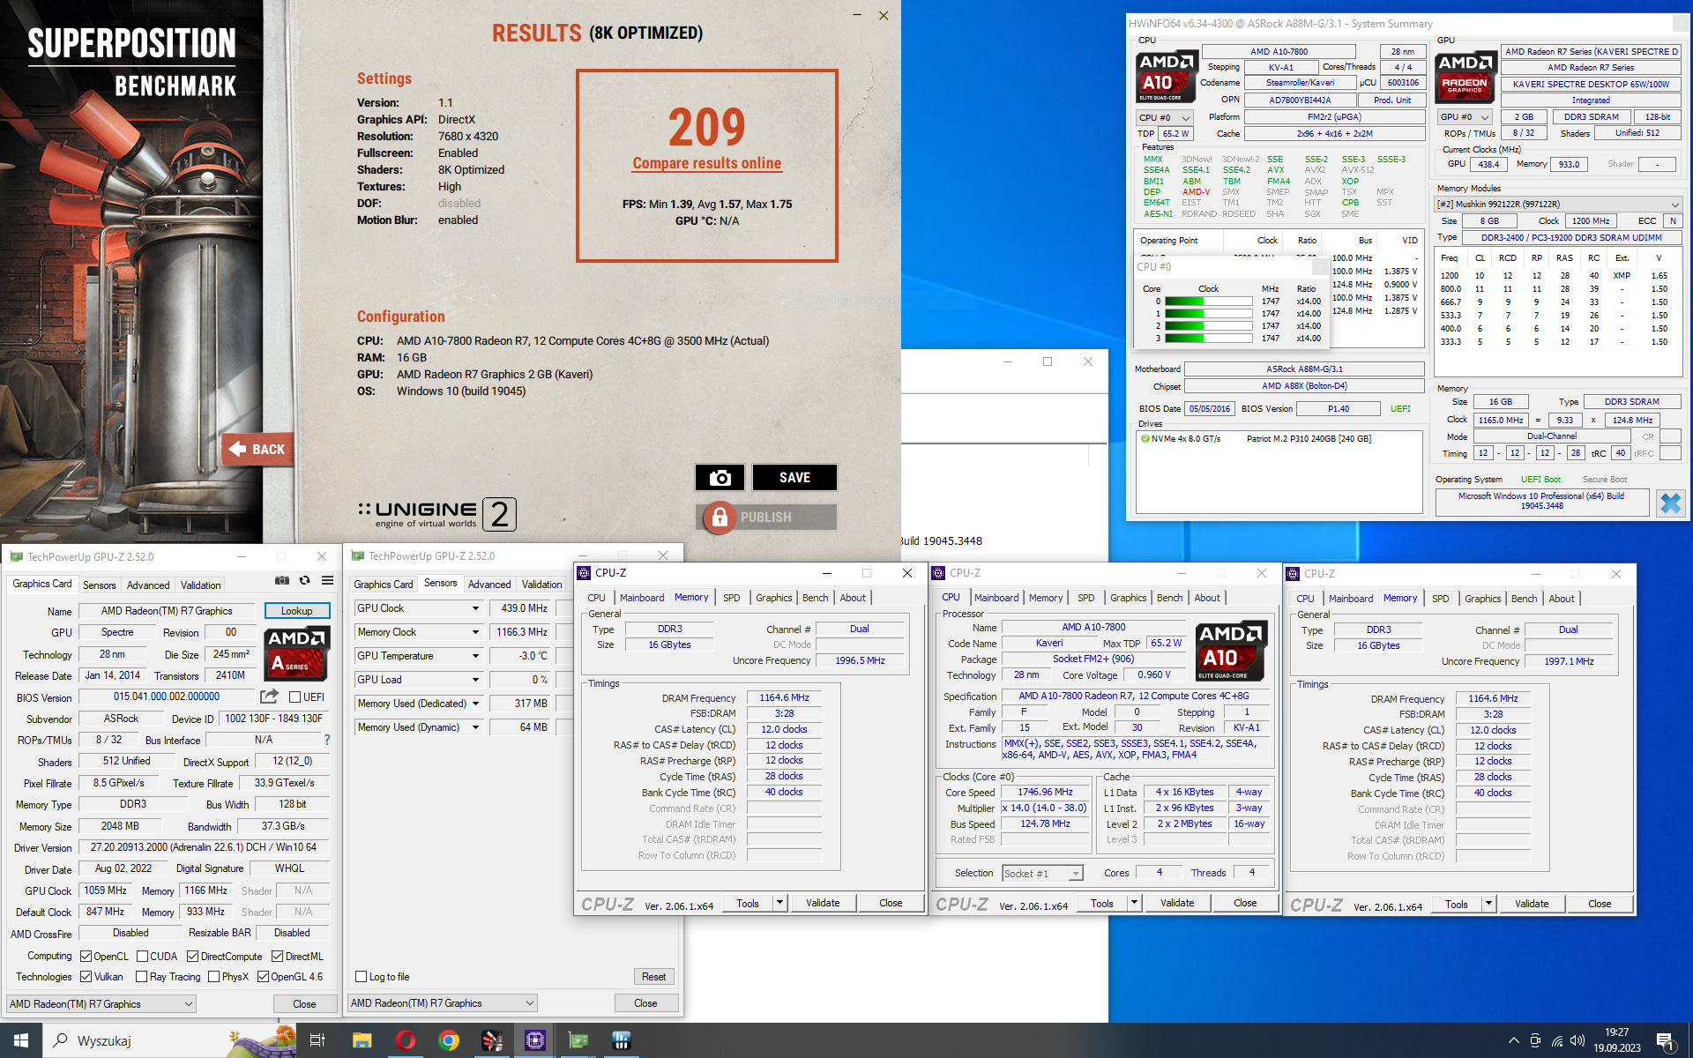The height and width of the screenshot is (1058, 1693).
Task: Switch to HWiNFO via its taskbar icon
Action: point(622,1040)
